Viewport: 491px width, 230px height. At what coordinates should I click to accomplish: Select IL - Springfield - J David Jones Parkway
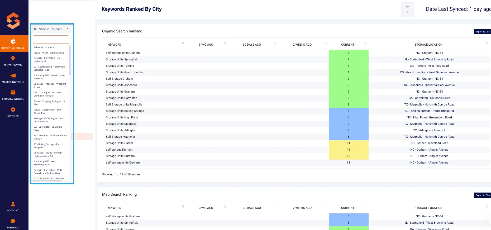(x=49, y=77)
